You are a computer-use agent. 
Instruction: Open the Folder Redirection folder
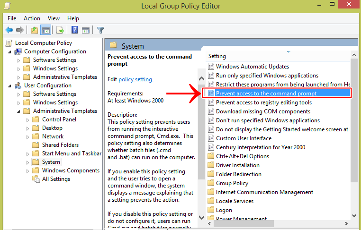coord(238,174)
